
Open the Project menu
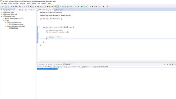pos(34,4)
